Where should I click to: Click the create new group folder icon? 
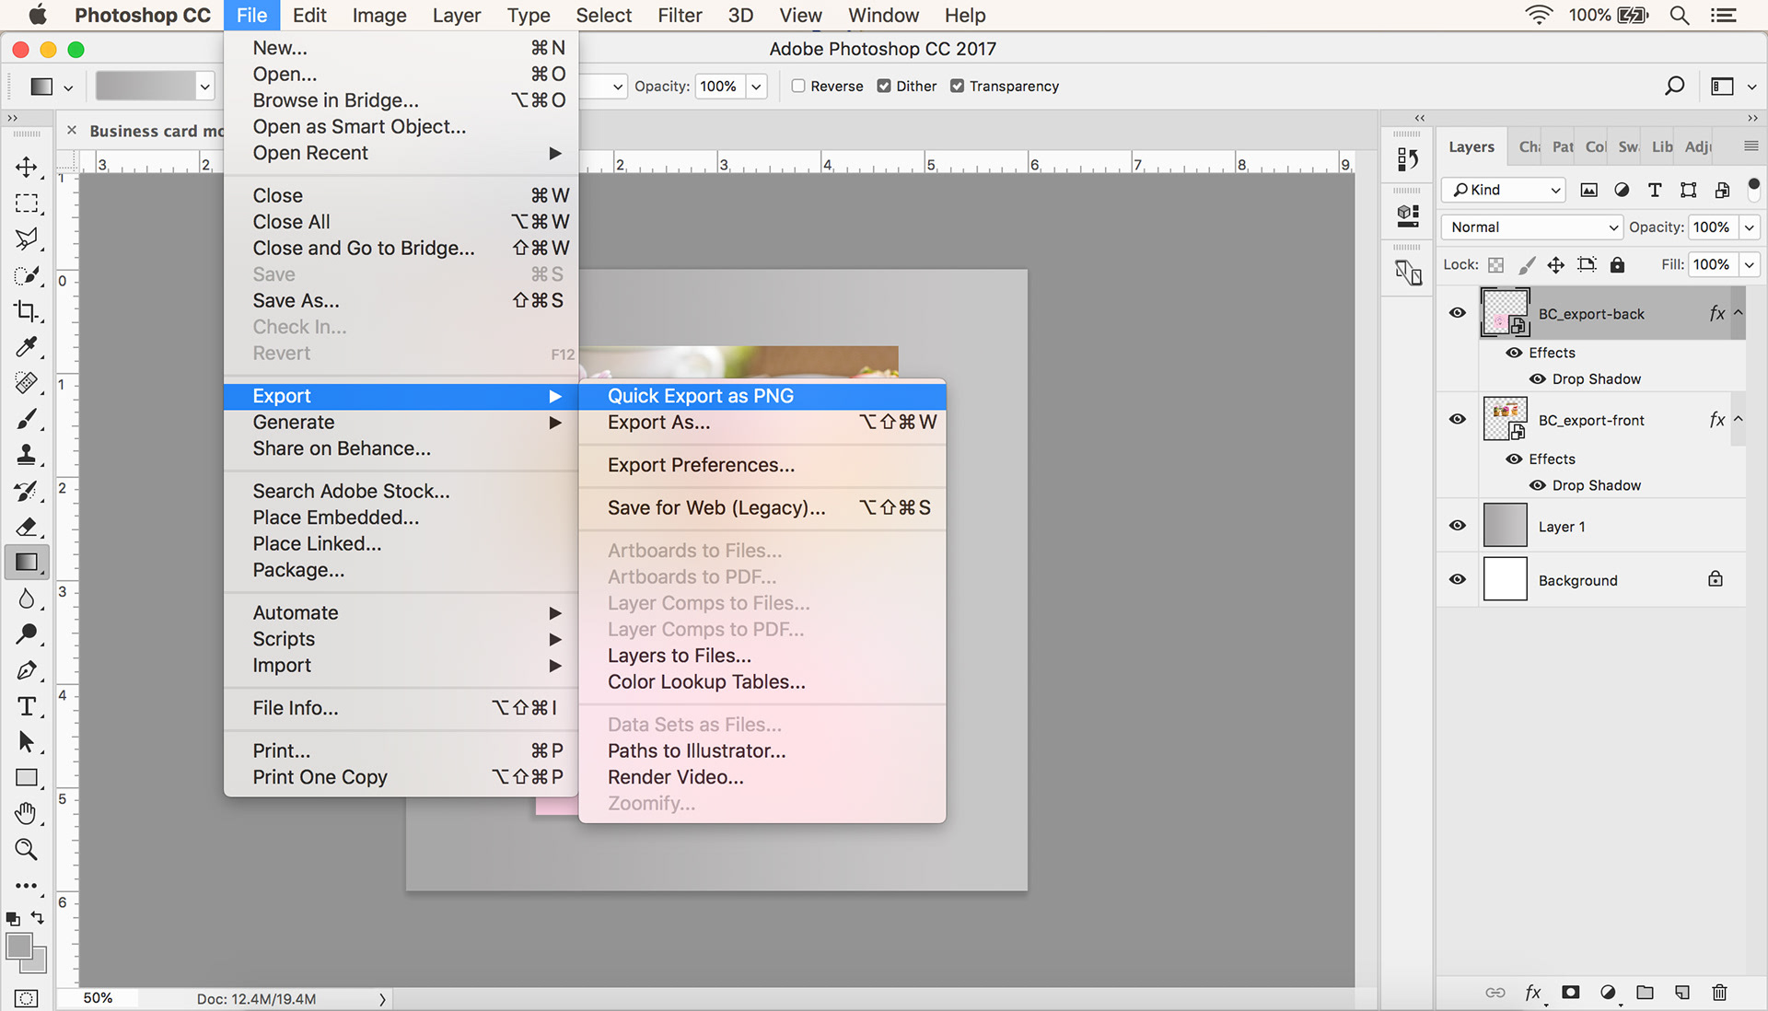(x=1645, y=993)
